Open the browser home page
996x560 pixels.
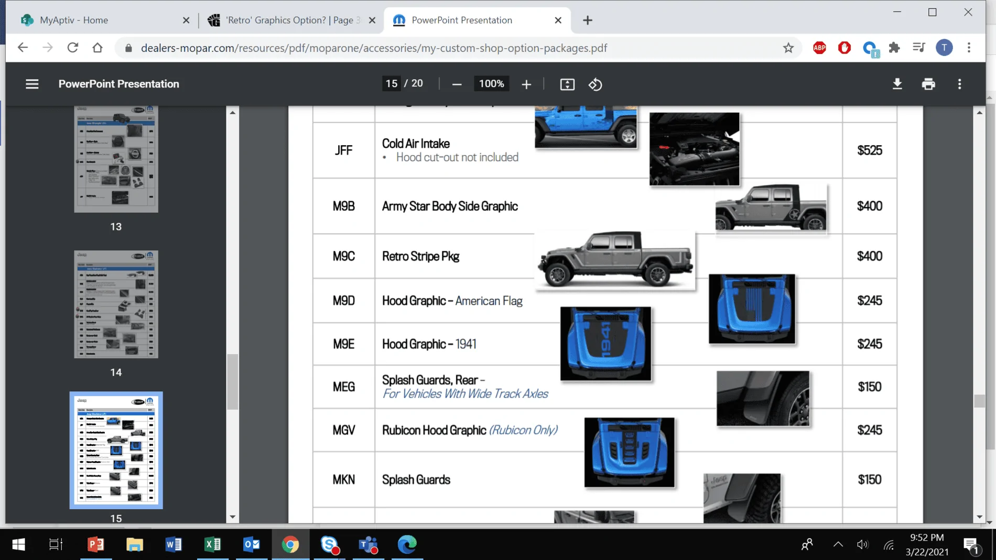click(98, 48)
